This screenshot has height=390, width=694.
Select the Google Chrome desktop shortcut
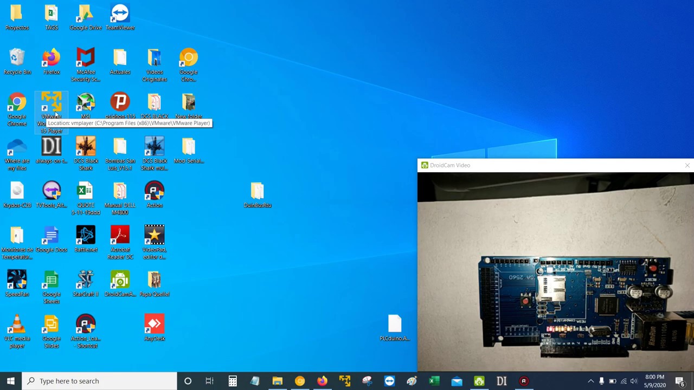tap(17, 109)
